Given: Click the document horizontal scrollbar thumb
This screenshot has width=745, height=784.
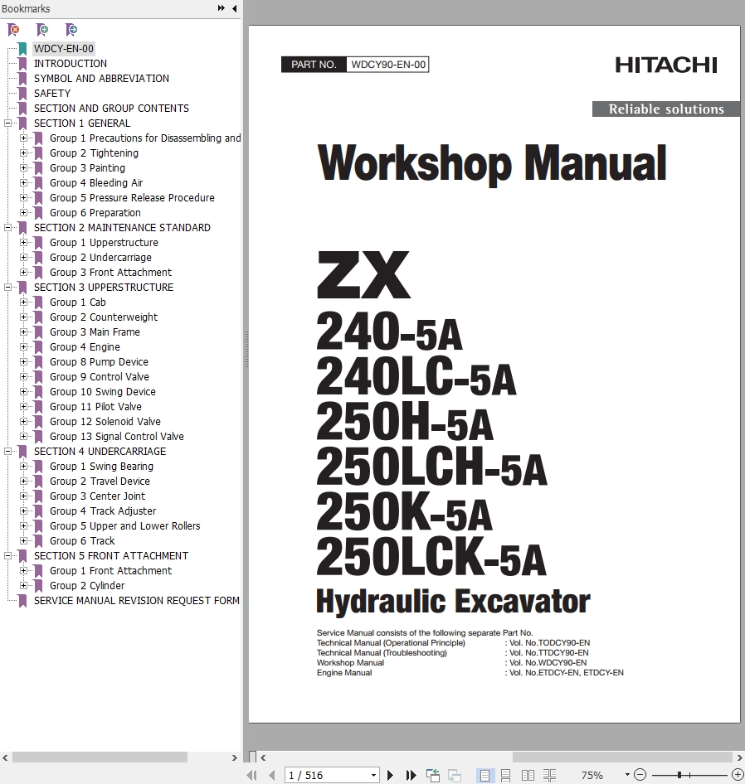Looking at the screenshot, I should click(x=621, y=757).
